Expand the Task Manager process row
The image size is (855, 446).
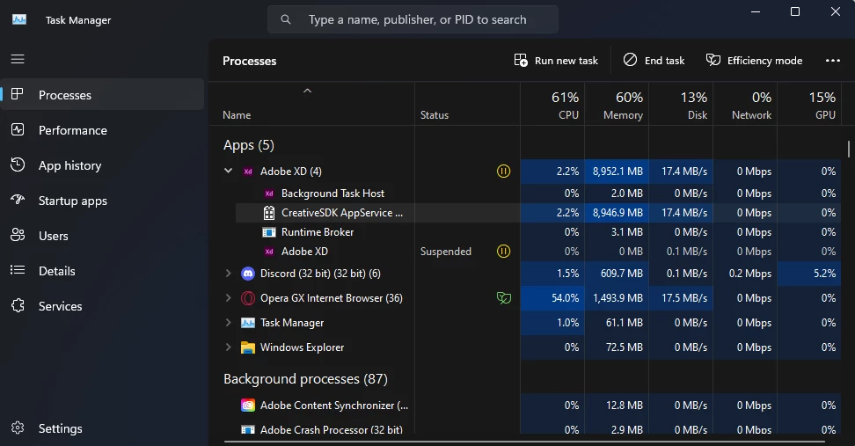228,322
